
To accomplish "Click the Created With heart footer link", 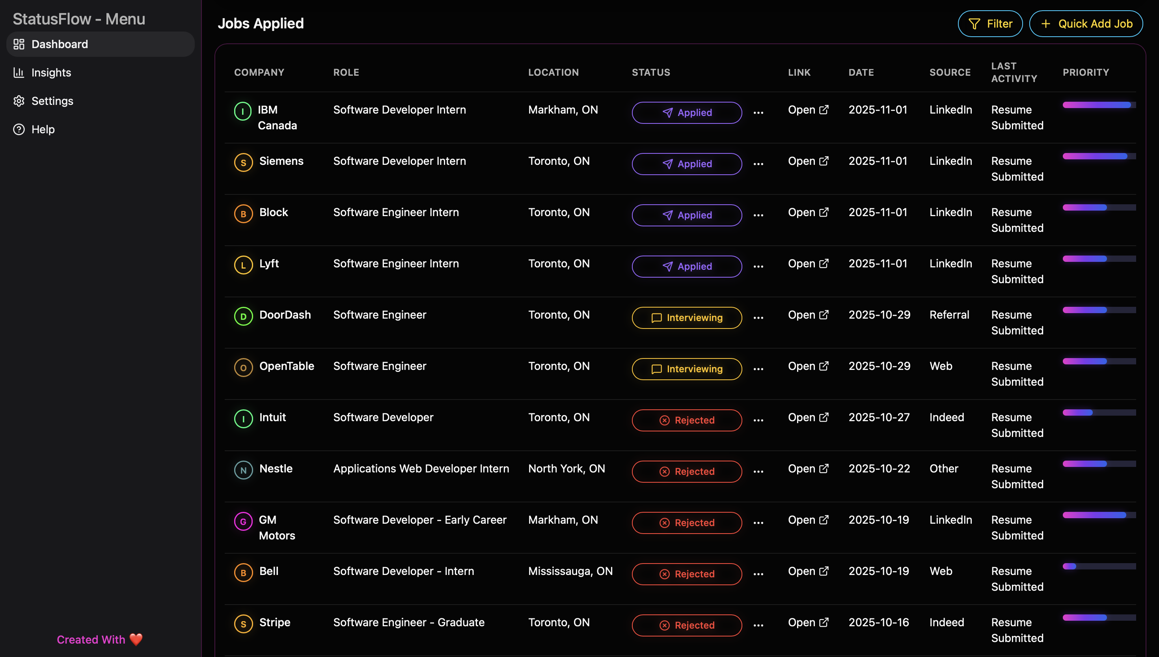I will point(99,639).
